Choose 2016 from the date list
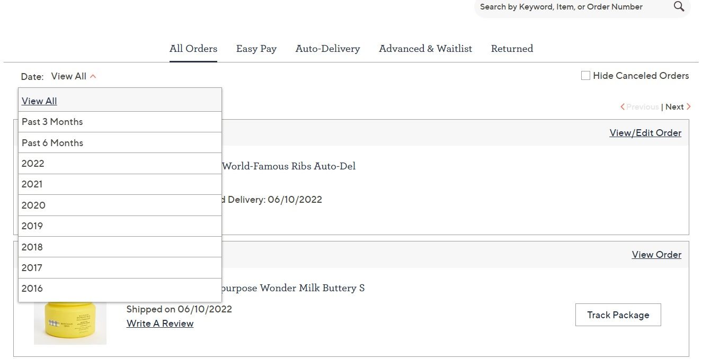Viewport: 702px width, 359px height. [x=32, y=288]
